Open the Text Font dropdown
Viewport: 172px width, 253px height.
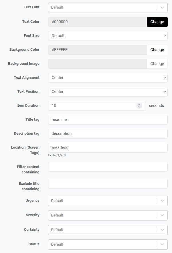pos(108,7)
